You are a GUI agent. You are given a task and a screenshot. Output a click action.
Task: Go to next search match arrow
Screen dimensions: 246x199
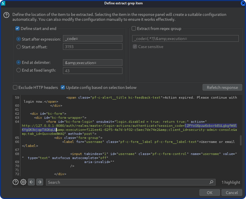click(40, 182)
